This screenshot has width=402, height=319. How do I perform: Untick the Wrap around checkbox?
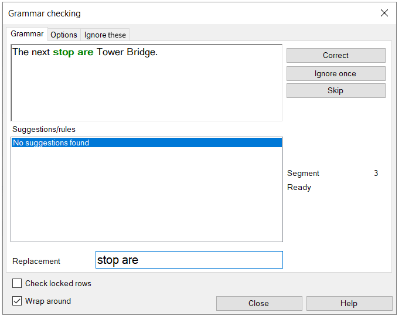point(18,301)
